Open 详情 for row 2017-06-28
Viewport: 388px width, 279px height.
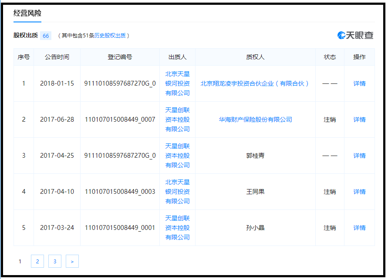pos(359,120)
